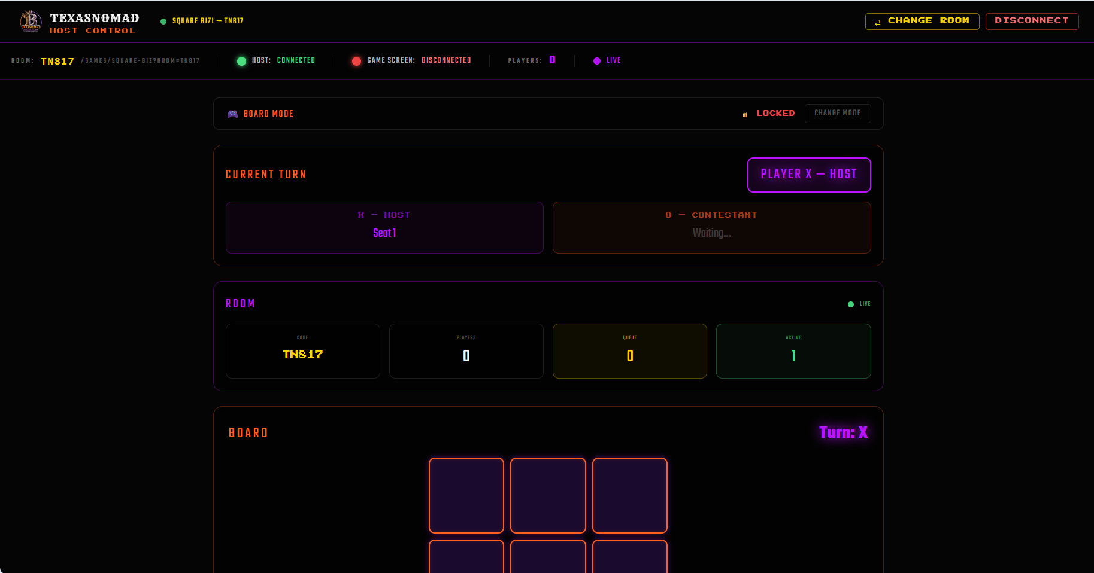Screen dimensions: 1094x573
Task: Click the green Live dot in Room panel
Action: tap(851, 304)
